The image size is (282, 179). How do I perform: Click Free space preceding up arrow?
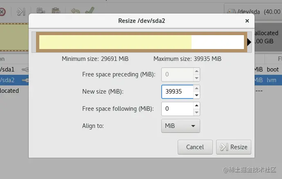pyautogui.click(x=196, y=71)
